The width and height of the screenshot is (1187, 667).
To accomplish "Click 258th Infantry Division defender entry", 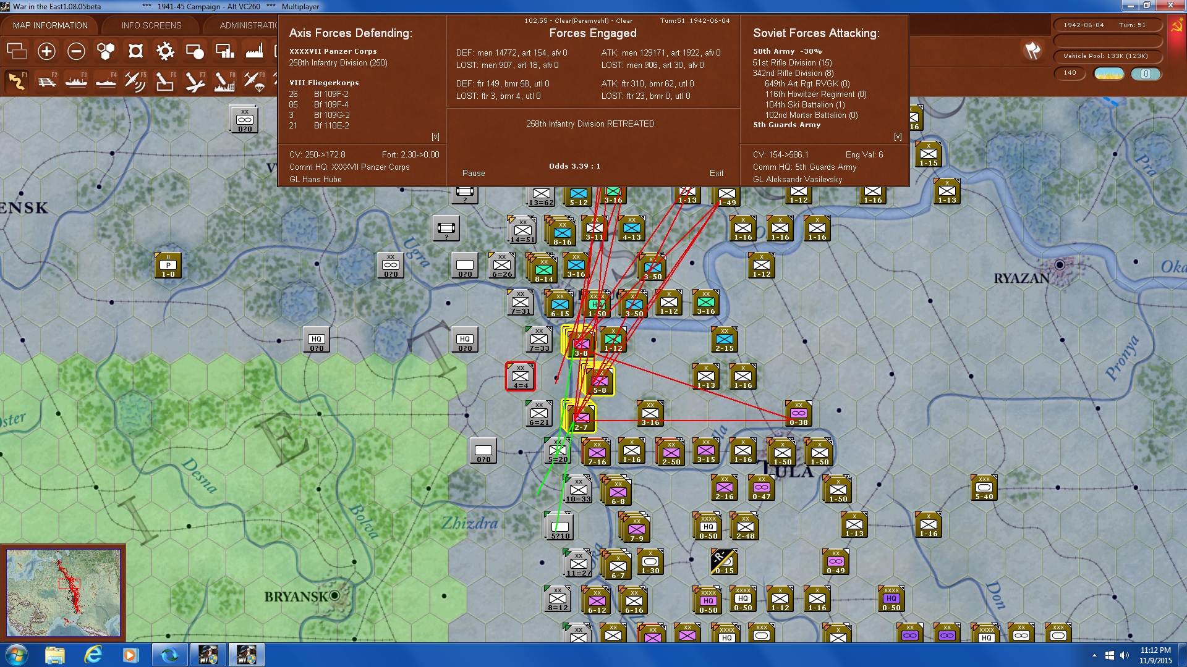I will point(338,63).
